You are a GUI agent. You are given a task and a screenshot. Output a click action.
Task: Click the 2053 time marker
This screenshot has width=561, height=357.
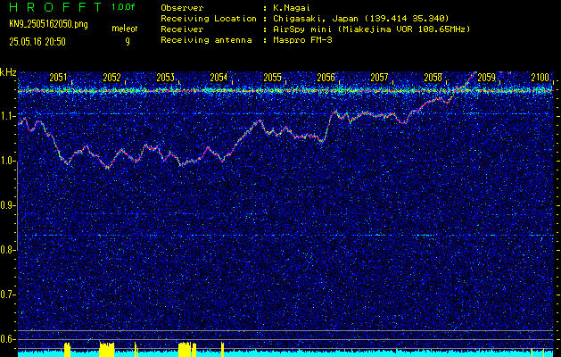click(x=165, y=78)
